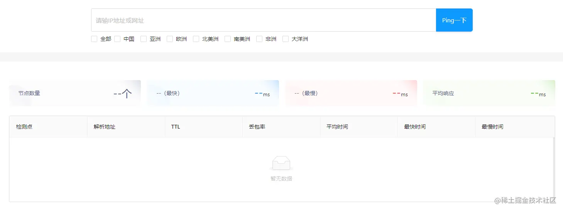Screen dimensions: 563x211
Task: Click the 最慢 response time card
Action: pyautogui.click(x=351, y=93)
